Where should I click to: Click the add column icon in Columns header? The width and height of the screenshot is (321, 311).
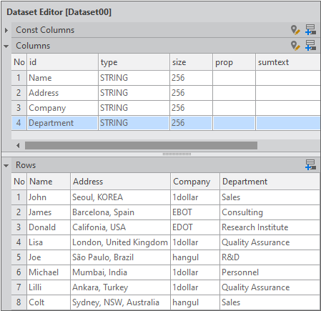click(311, 45)
